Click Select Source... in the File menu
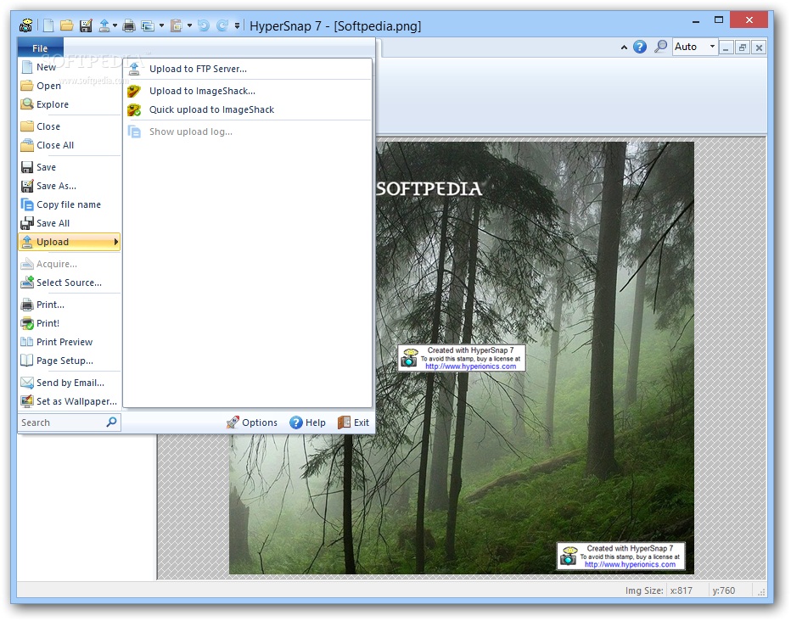Viewport: 791px width, 621px height. 70,283
